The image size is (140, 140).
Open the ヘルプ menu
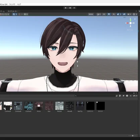coord(19,4)
